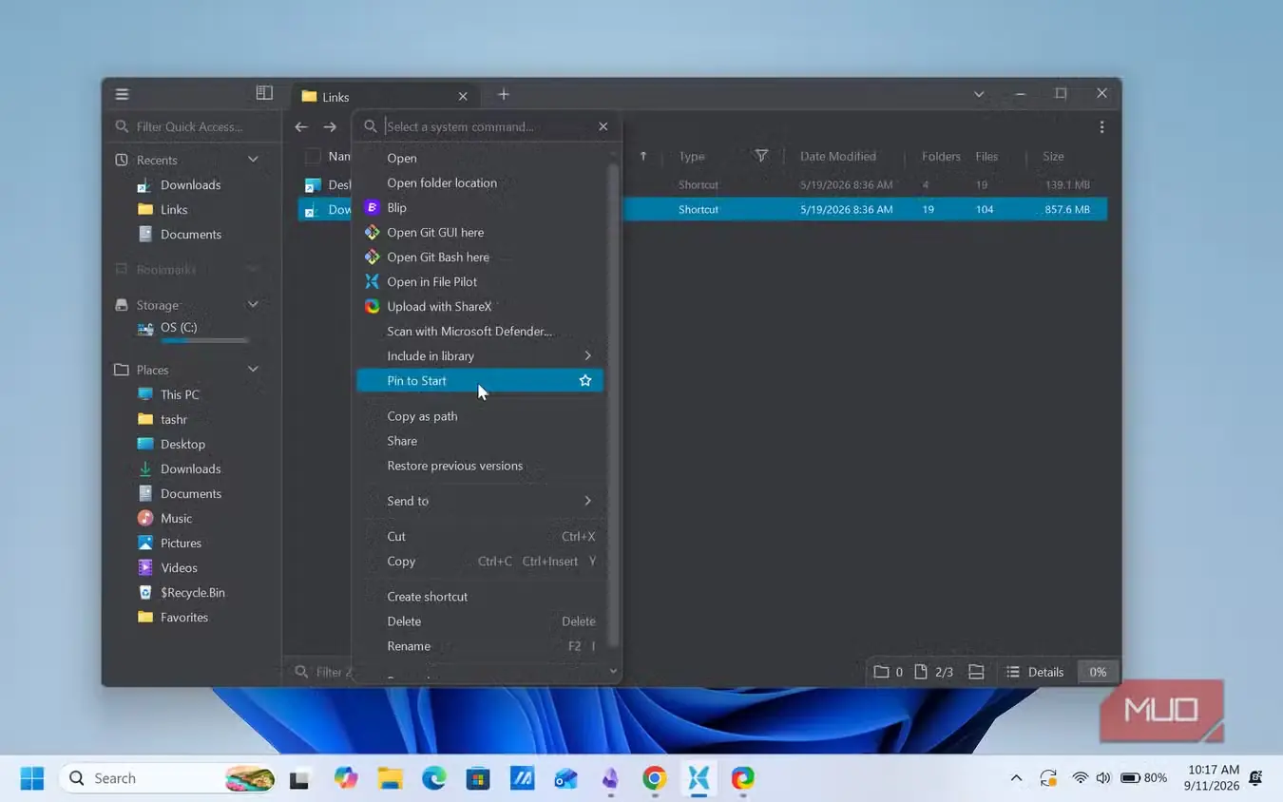Click the 0% indicator in status bar
The image size is (1283, 802).
[1098, 672]
